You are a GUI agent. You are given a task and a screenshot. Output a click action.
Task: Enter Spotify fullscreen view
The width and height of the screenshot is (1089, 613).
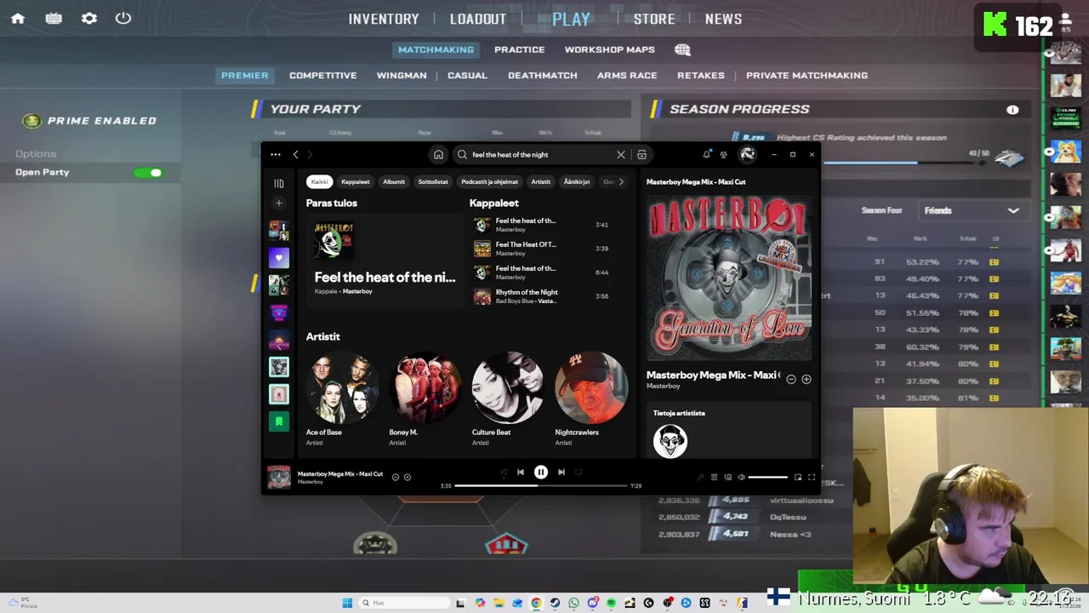(x=812, y=478)
